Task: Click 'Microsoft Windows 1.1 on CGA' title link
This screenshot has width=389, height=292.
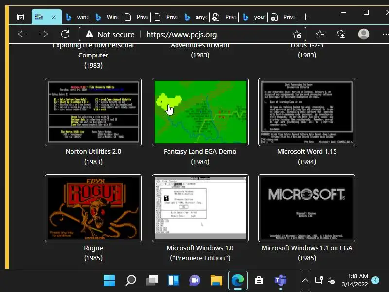Action: (307, 248)
